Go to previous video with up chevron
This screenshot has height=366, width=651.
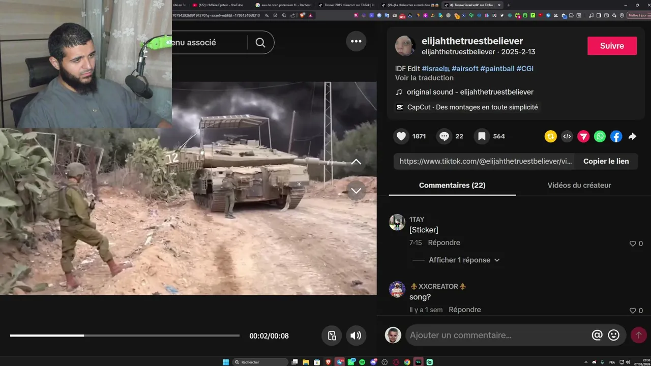[356, 162]
